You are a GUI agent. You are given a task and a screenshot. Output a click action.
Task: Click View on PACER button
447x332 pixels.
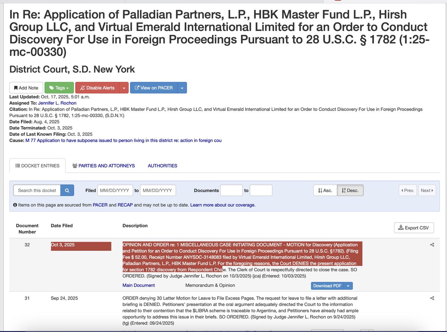(x=153, y=88)
